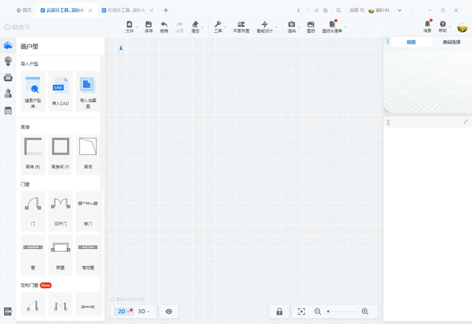Select the Double Door (双开门) item

pyautogui.click(x=60, y=211)
